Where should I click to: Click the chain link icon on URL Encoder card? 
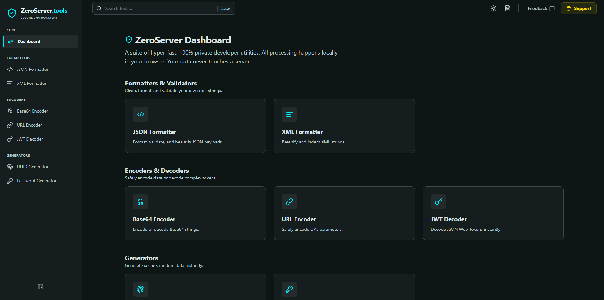[289, 202]
